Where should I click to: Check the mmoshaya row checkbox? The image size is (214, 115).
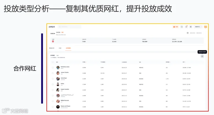coord(53,79)
